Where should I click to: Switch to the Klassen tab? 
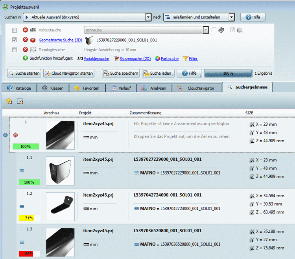click(53, 88)
